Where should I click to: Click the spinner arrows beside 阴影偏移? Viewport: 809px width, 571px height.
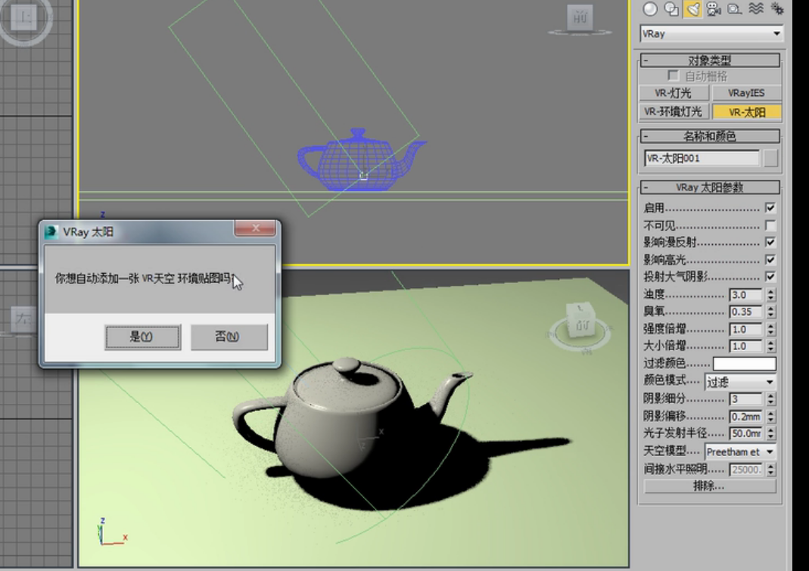coord(771,416)
